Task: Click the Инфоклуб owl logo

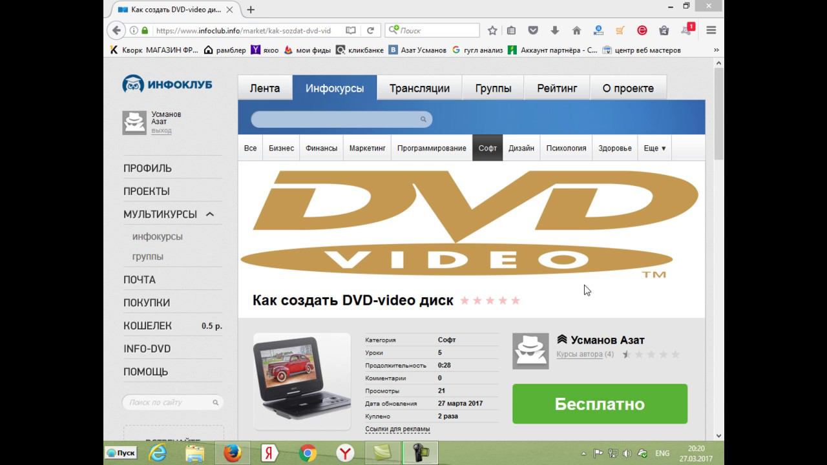Action: point(167,84)
